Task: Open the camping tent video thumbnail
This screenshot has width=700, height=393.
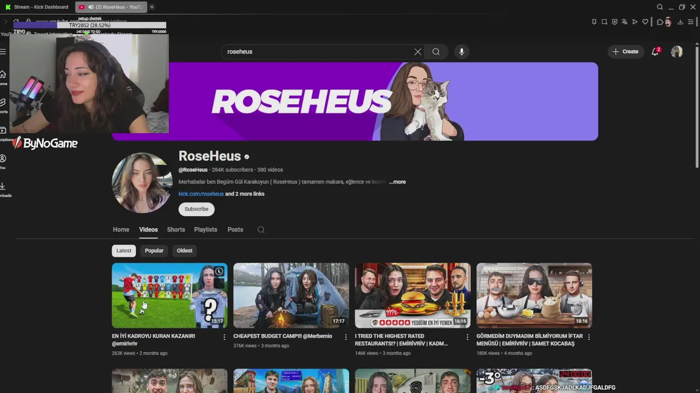Action: 291,295
